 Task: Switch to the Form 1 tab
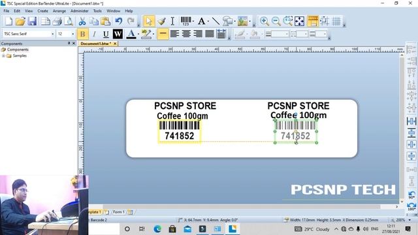coord(119,212)
